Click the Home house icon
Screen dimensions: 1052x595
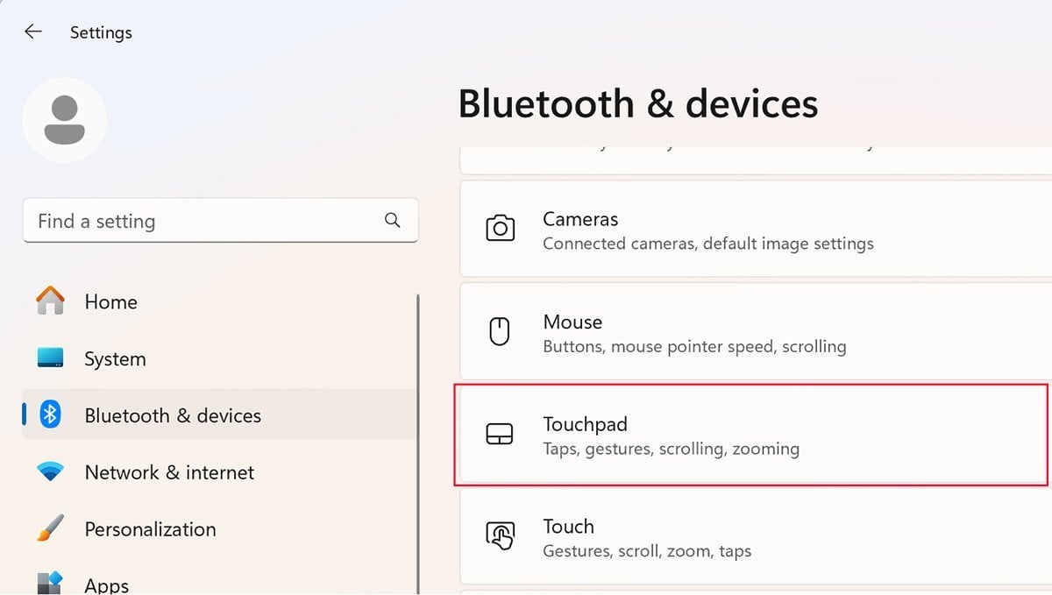pos(50,301)
